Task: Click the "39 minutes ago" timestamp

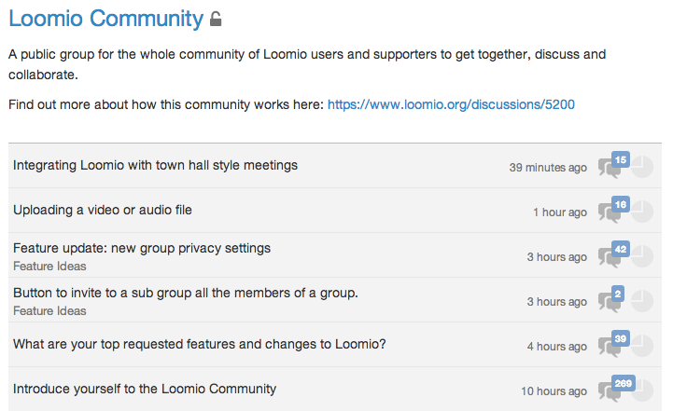Action: tap(548, 168)
